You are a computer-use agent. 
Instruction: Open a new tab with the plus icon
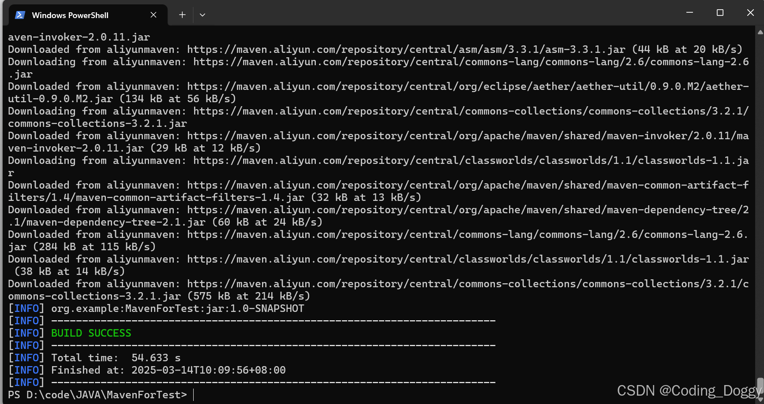(x=182, y=15)
